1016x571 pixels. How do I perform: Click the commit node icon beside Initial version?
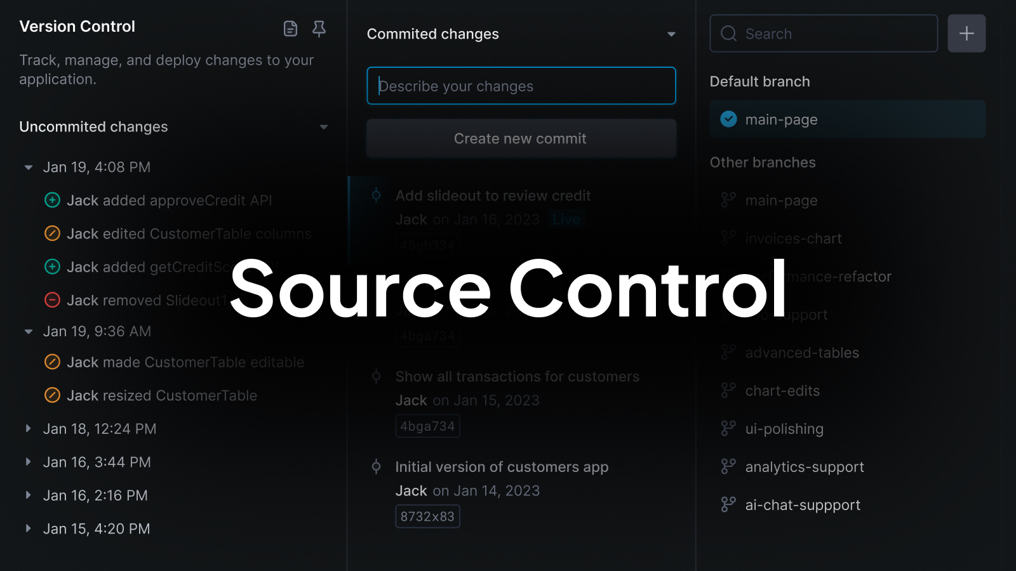tap(377, 467)
